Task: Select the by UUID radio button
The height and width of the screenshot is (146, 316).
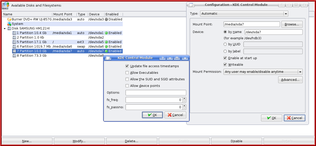Action: point(225,44)
